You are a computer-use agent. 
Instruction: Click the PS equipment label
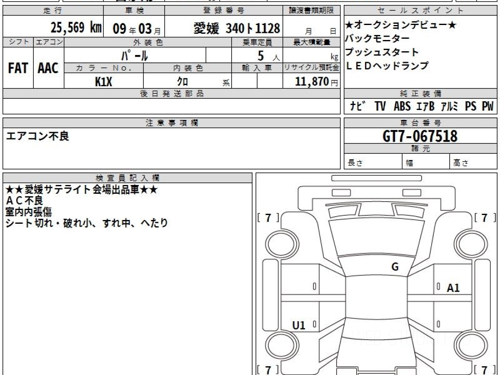471,106
